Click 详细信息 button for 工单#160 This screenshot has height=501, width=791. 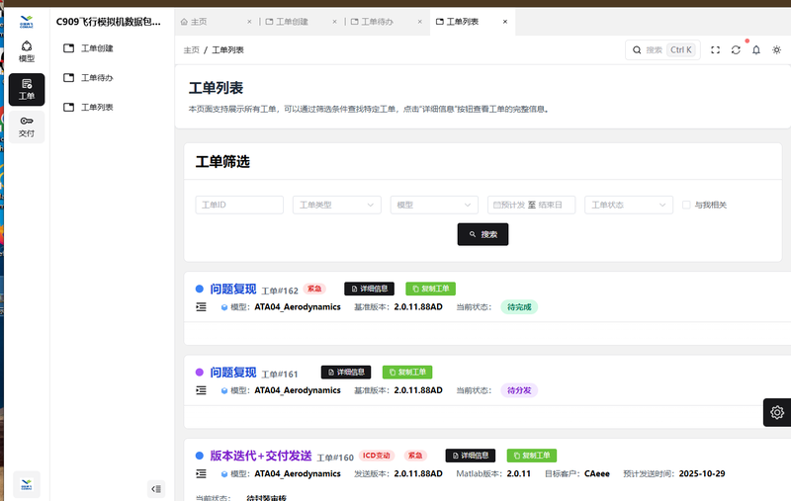point(471,456)
